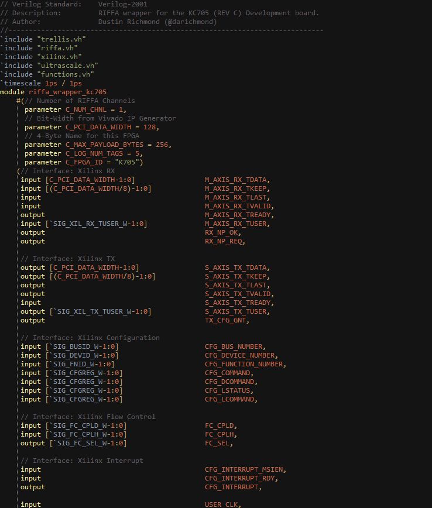Click the author name Dustin Richmond
432x508 pixels.
[129, 22]
